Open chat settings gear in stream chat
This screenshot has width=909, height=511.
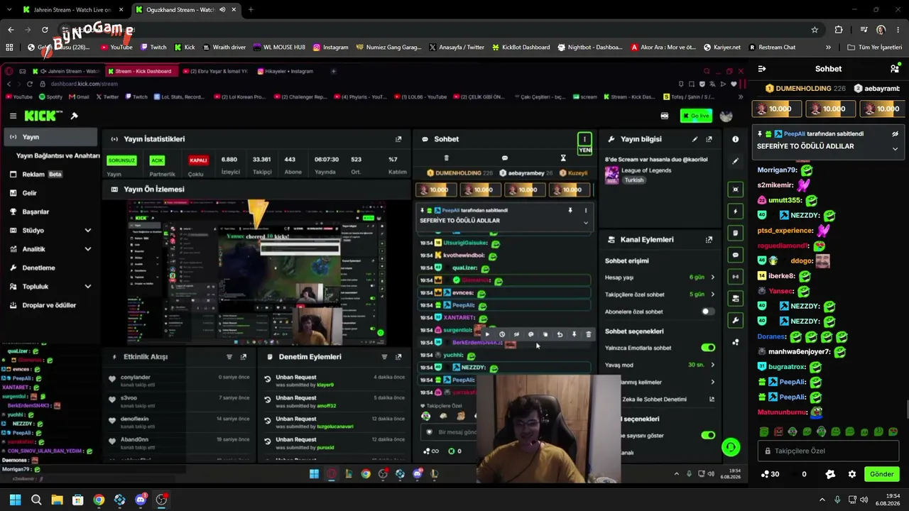point(852,474)
